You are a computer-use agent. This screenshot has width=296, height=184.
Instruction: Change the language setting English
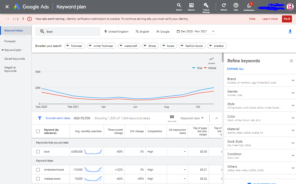[x=142, y=31]
